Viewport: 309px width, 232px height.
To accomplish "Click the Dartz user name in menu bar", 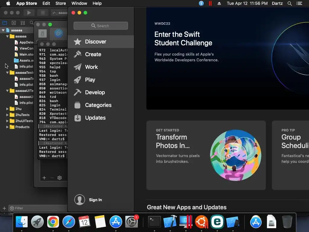I will pos(277,3).
